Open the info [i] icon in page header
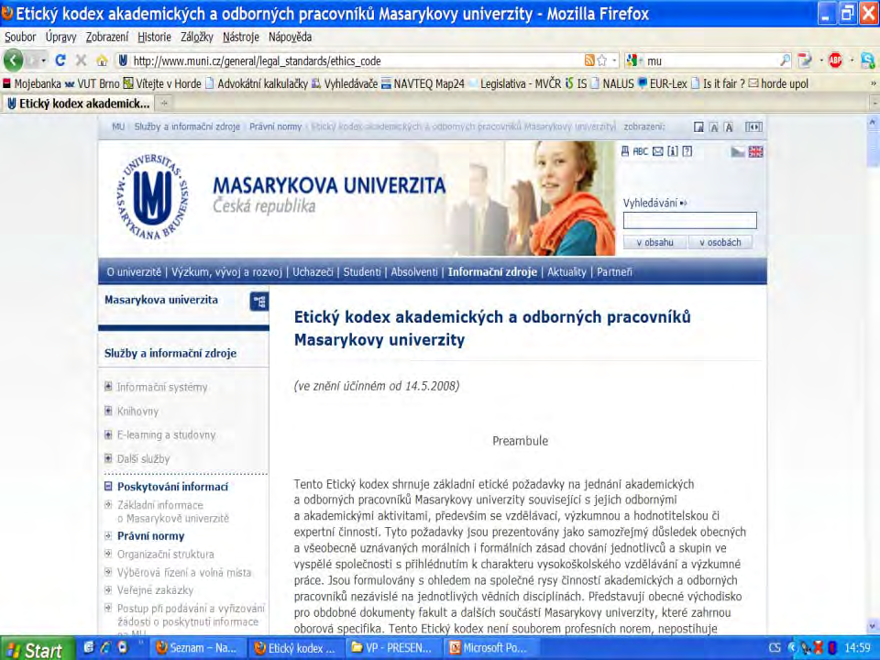The height and width of the screenshot is (660, 880). pyautogui.click(x=672, y=151)
